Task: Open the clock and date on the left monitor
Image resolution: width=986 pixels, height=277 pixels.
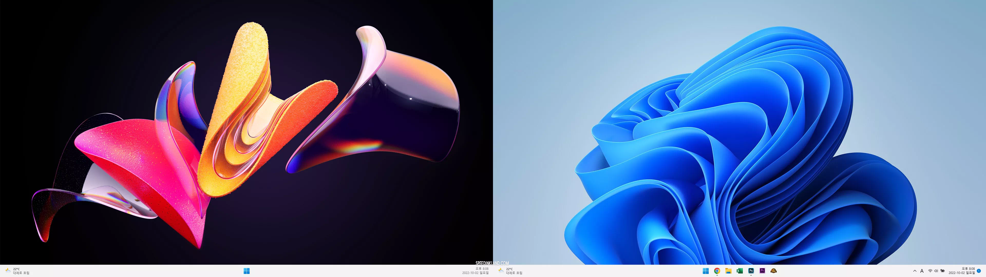Action: [x=475, y=271]
